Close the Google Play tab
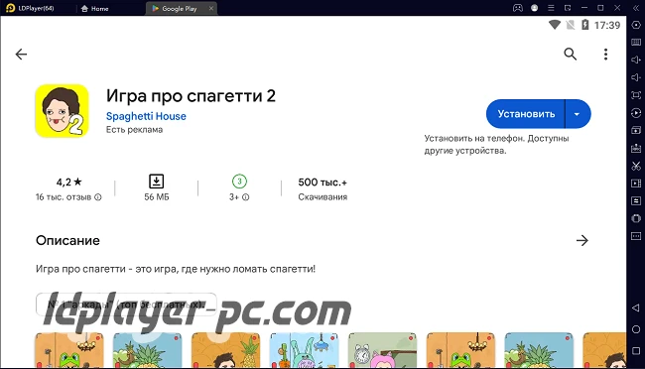This screenshot has width=645, height=369. click(211, 8)
